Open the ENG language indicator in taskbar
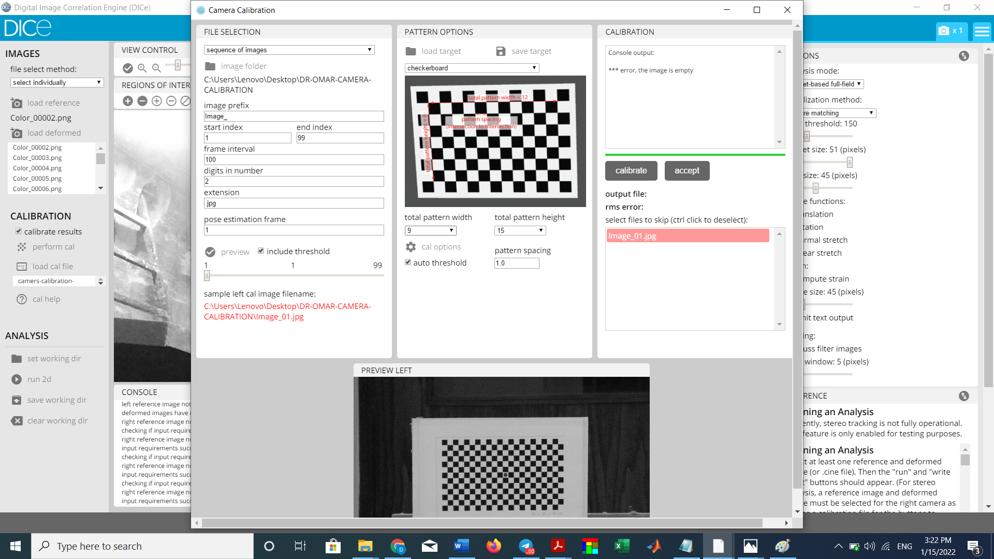This screenshot has height=559, width=994. pos(904,546)
